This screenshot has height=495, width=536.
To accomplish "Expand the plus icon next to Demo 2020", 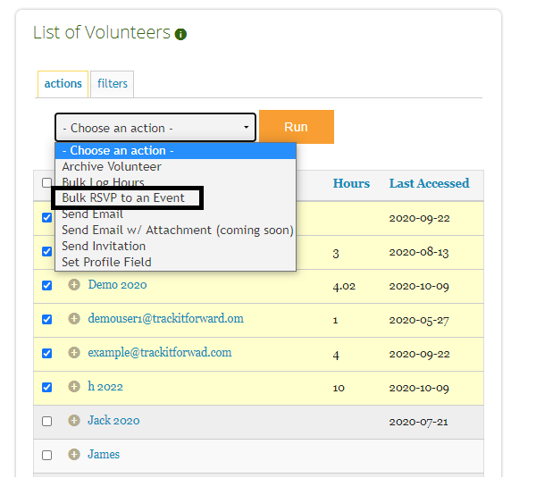I will tap(74, 285).
